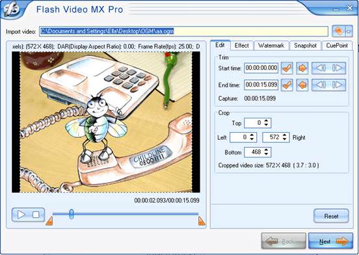Step start time one frame forward
The height and width of the screenshot is (255, 359).
tap(338, 68)
